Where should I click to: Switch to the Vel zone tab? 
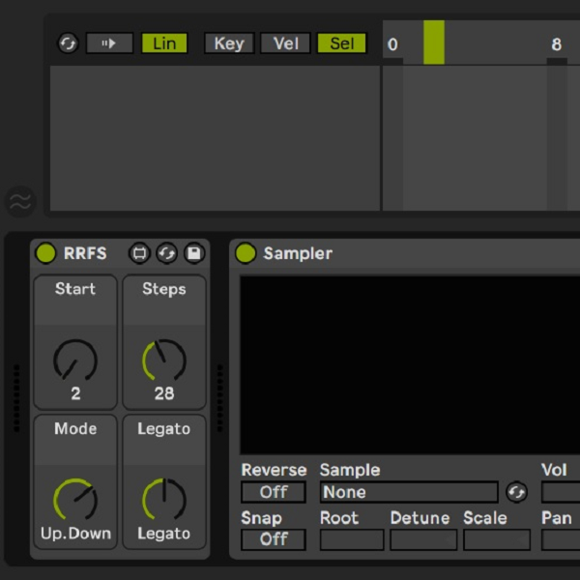(285, 43)
